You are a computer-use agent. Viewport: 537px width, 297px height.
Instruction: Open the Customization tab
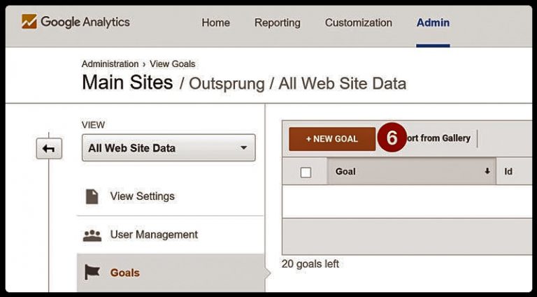[359, 22]
